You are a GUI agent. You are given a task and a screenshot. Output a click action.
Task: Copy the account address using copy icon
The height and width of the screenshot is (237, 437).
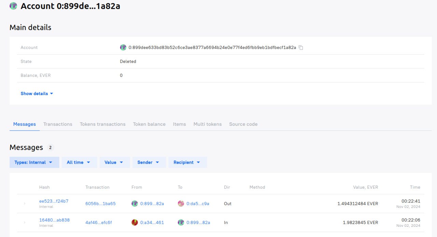pos(301,48)
